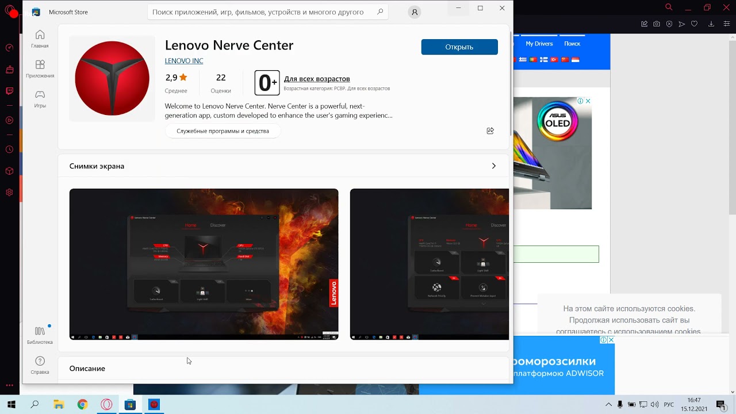Screen dimensions: 736x414
Task: Select the Turkish flag language icon
Action: (554, 60)
